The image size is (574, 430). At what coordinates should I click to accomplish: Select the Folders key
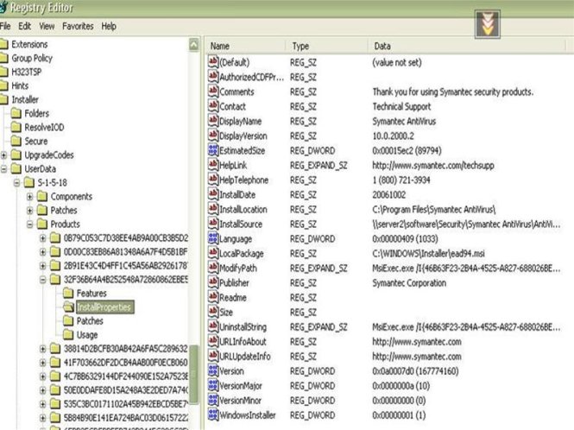click(36, 113)
